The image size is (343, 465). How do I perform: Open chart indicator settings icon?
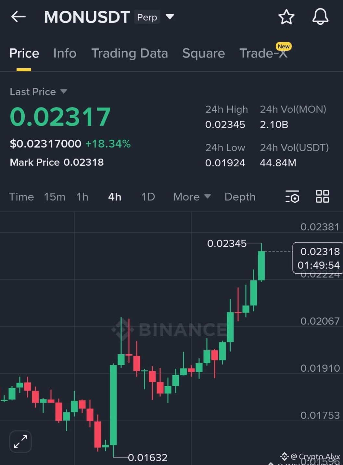click(x=292, y=197)
